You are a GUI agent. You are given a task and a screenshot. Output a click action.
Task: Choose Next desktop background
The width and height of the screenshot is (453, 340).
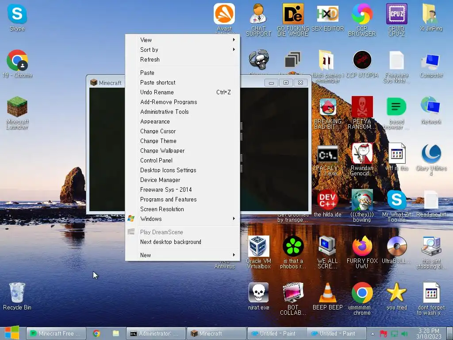(x=183, y=242)
